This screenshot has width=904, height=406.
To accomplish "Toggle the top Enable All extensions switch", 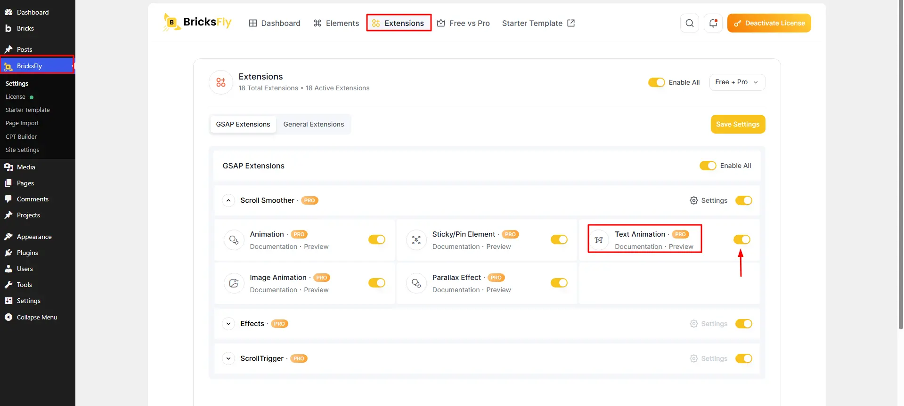I will (x=656, y=82).
